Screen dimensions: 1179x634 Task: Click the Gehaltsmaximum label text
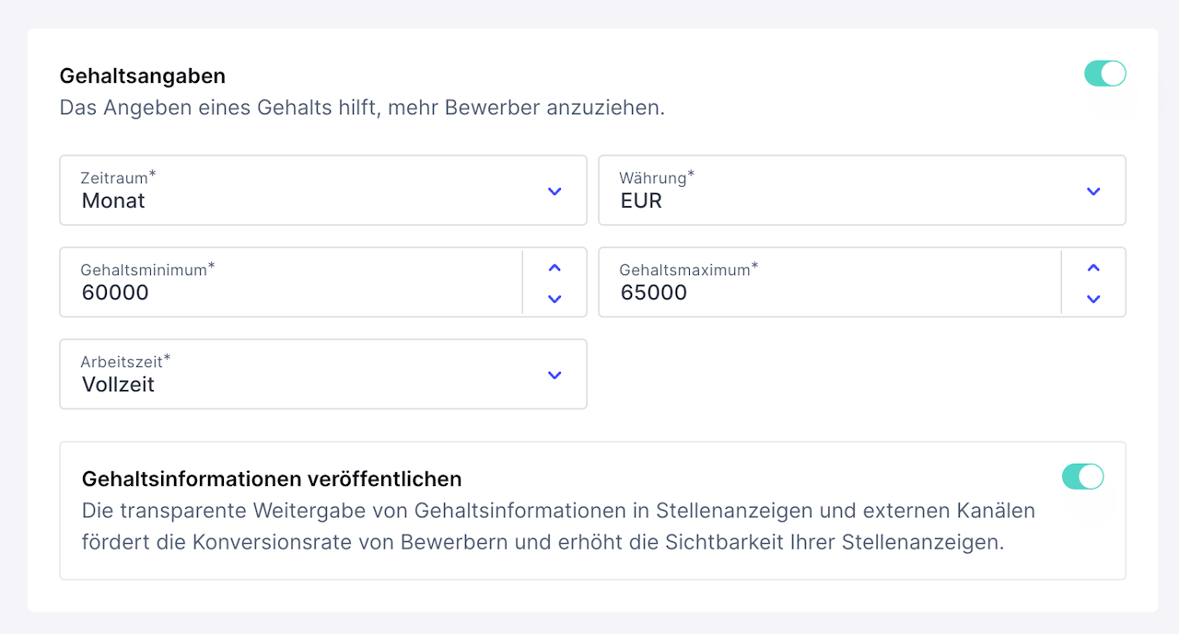pos(684,270)
